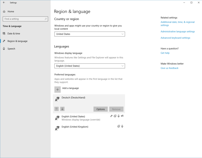This screenshot has width=202, height=158.
Task: Click the search magnifier icon
Action: click(46, 19)
